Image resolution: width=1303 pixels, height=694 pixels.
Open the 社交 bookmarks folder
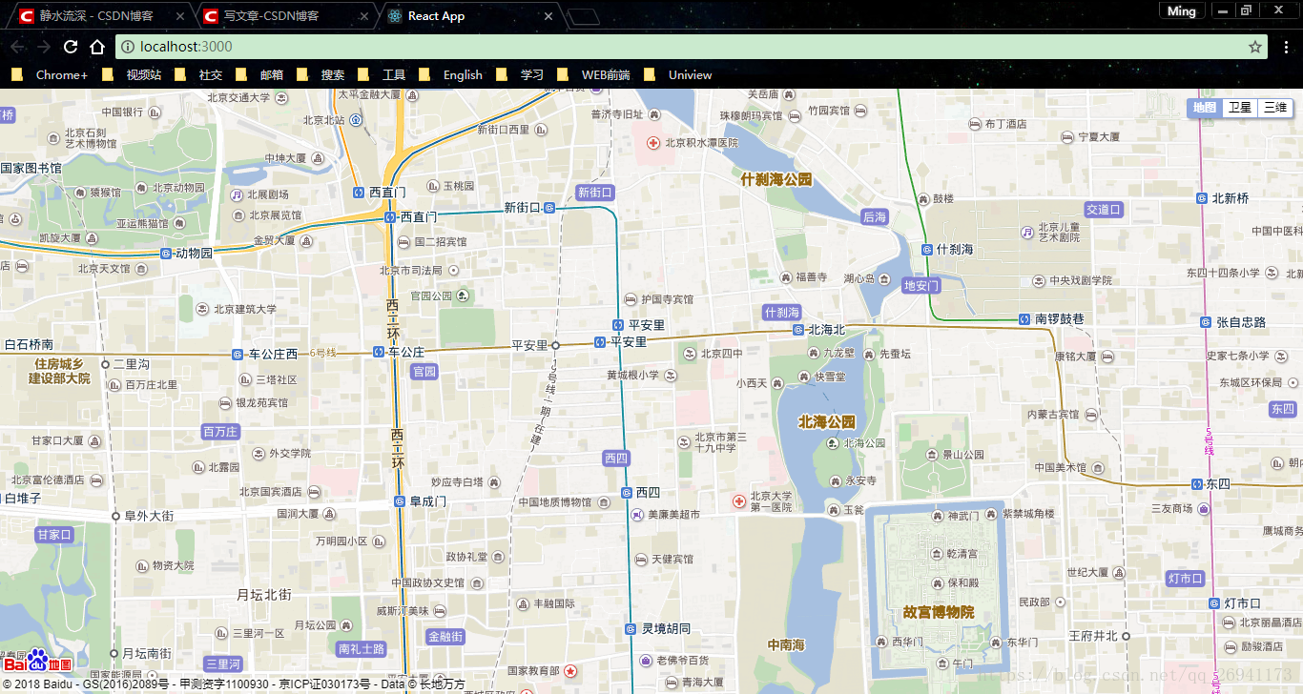coord(198,74)
